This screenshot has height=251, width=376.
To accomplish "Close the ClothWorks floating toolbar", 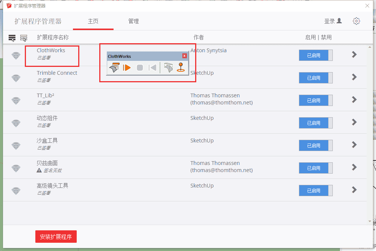I will (x=184, y=56).
